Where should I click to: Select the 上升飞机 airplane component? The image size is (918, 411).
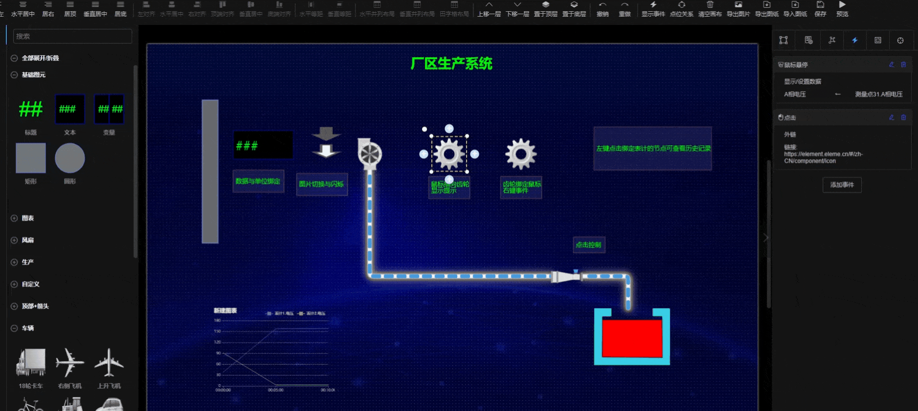(x=109, y=368)
